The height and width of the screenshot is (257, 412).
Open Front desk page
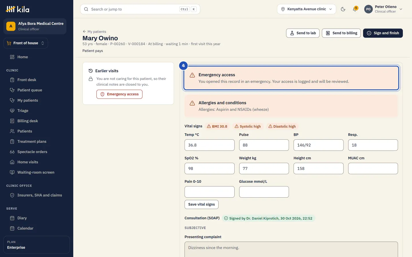27,80
